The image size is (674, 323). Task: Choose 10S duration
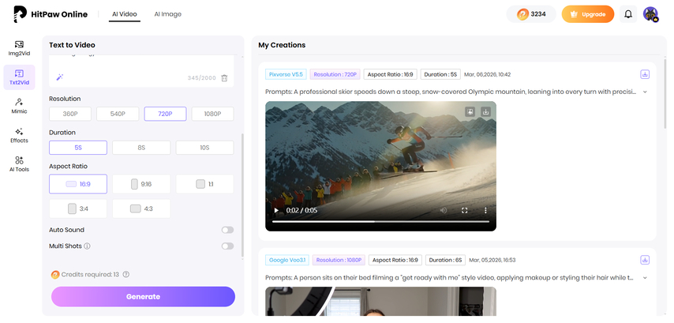tap(204, 148)
